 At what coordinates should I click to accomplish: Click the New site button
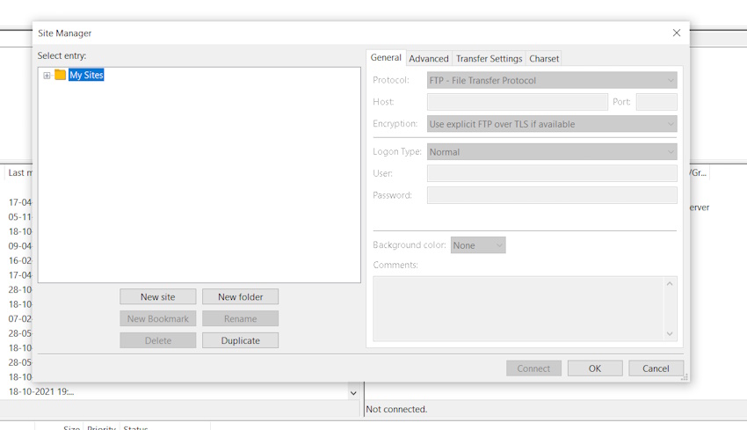tap(157, 297)
